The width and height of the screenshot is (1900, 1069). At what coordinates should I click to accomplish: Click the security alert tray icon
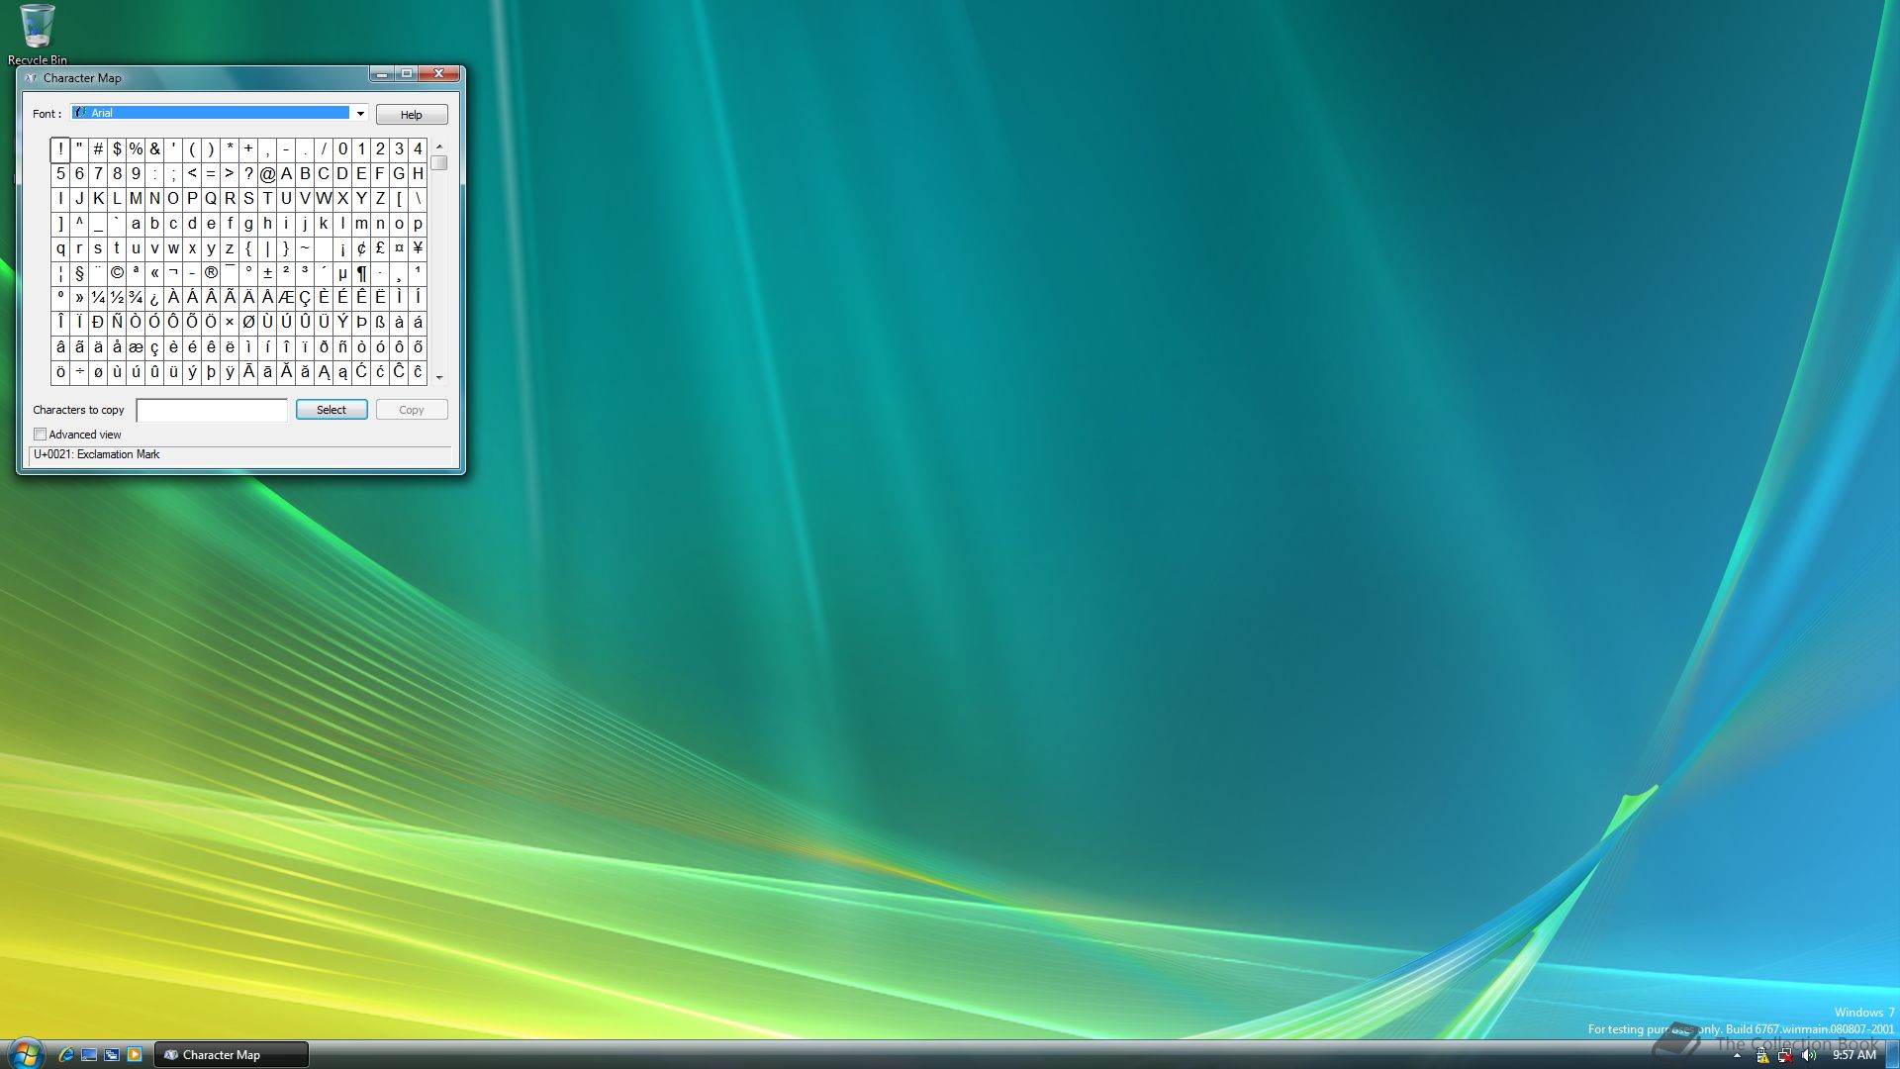(x=1762, y=1055)
